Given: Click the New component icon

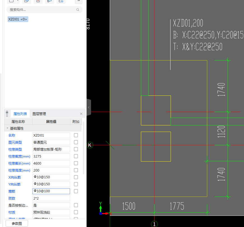Looking at the screenshot, I should coord(11,1).
